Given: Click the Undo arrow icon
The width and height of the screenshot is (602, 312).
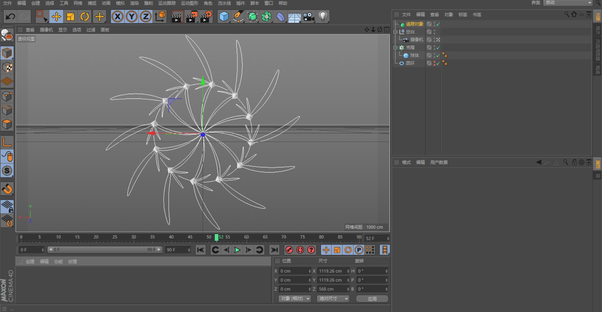Looking at the screenshot, I should 10,16.
